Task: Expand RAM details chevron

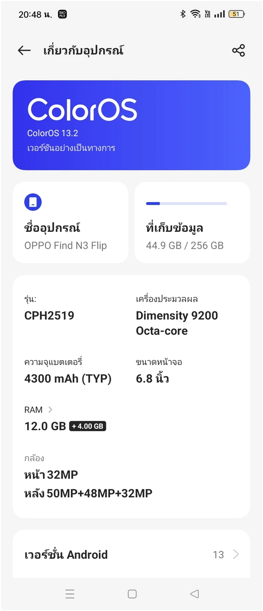Action: [x=50, y=410]
